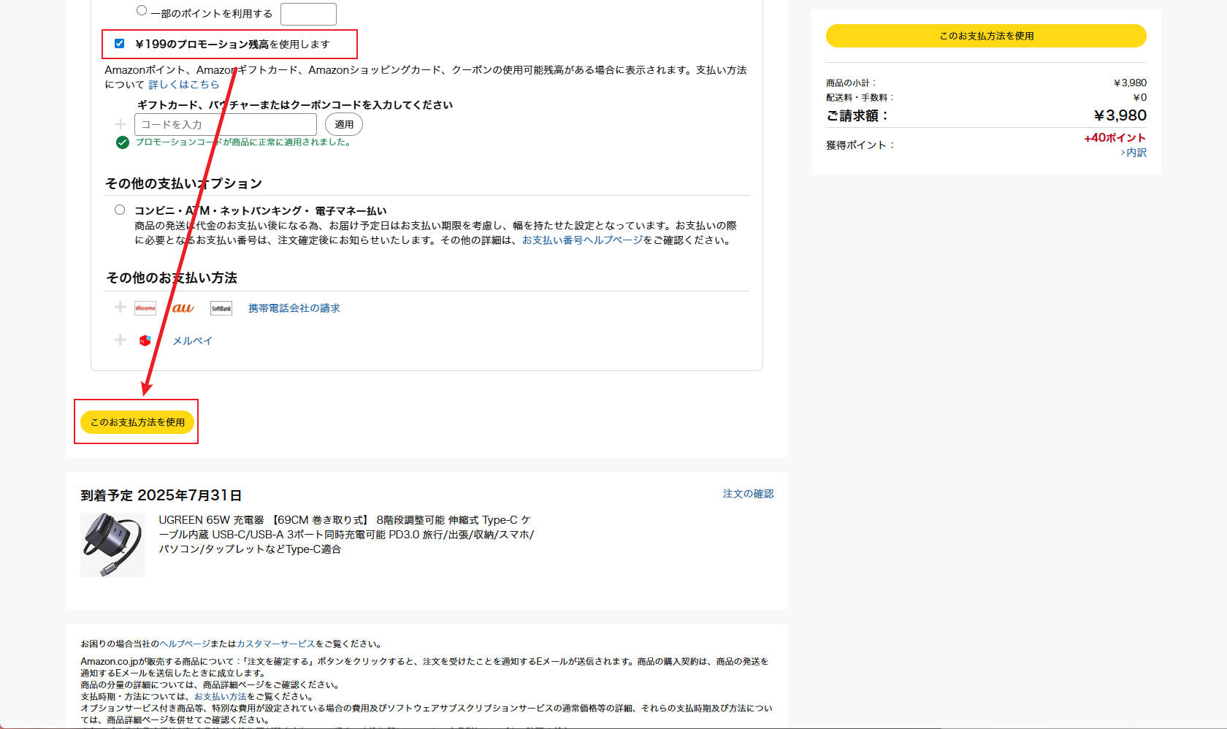Click the Merpay red logo icon
Viewport: 1227px width, 729px height.
point(145,340)
